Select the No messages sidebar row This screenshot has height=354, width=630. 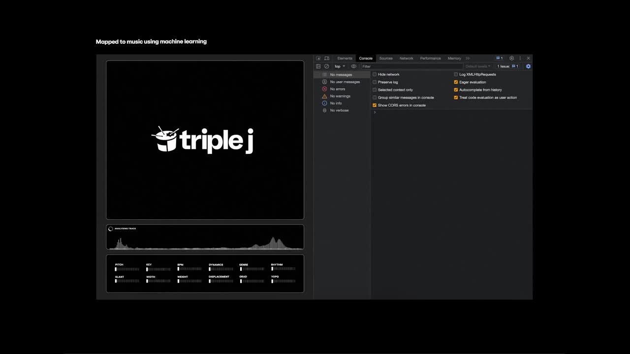342,75
